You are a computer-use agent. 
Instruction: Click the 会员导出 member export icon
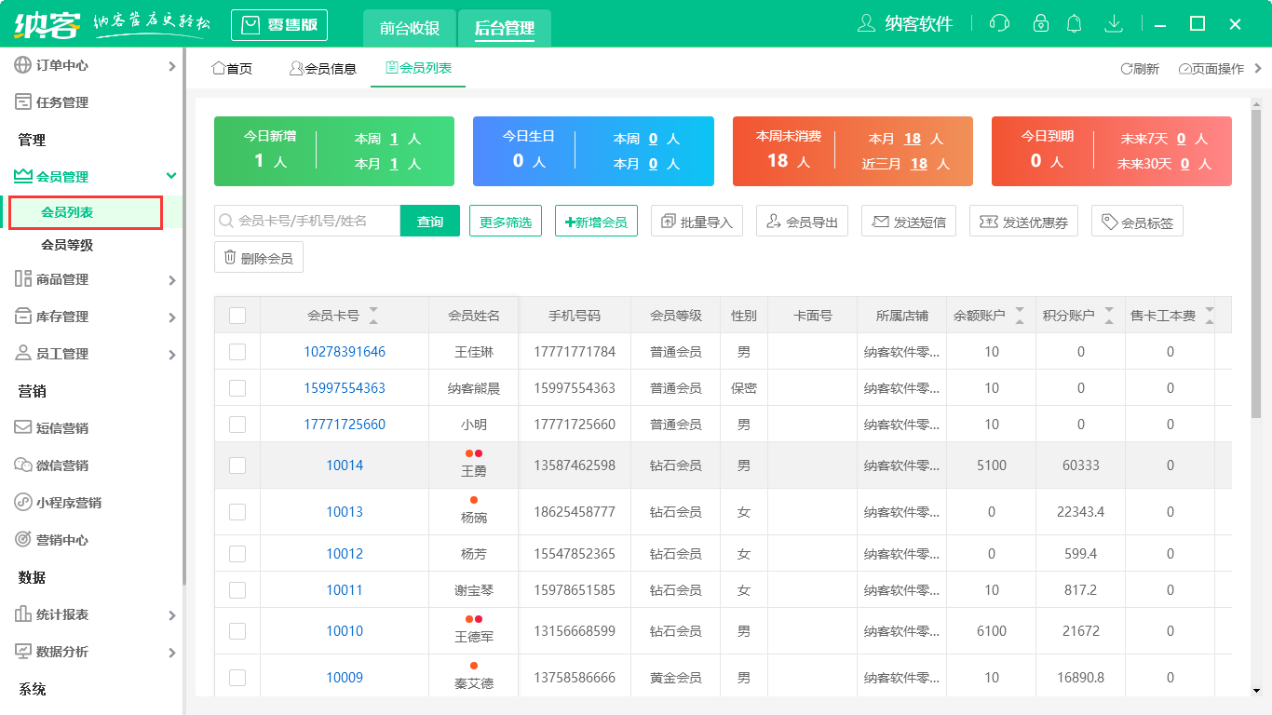click(802, 221)
